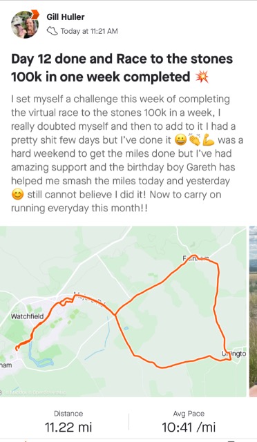Tap the smiling blush emoji
This screenshot has width=257, height=442.
point(17,195)
